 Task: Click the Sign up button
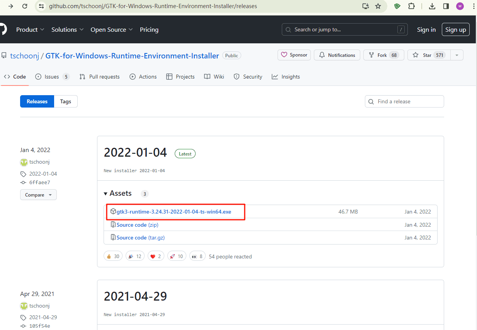click(456, 29)
